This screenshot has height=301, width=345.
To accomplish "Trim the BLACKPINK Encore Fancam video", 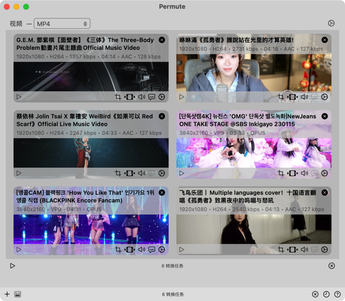I will pos(130,250).
